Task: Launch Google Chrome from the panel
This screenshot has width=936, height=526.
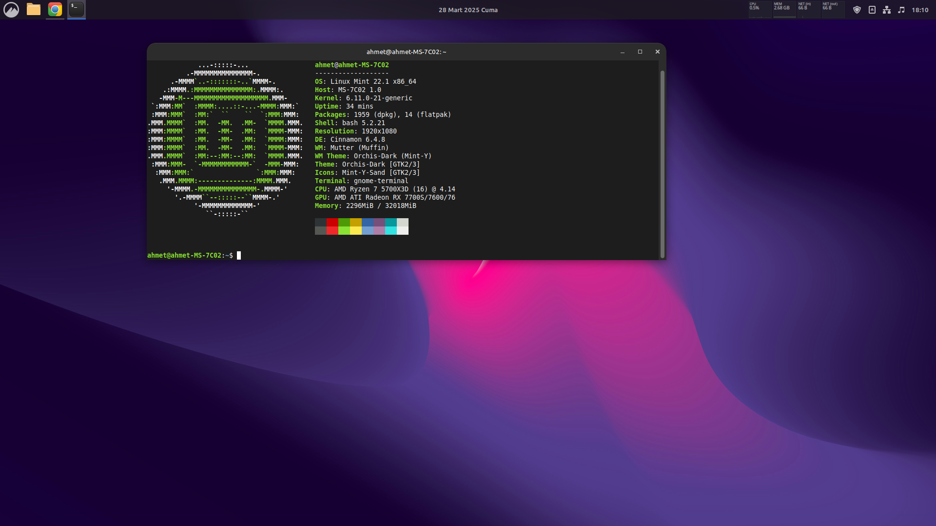Action: click(55, 9)
